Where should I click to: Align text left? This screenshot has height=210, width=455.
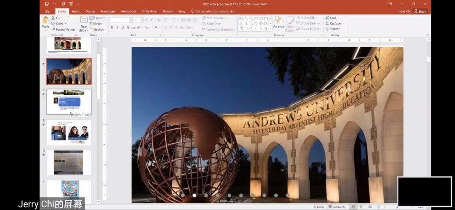point(166,28)
